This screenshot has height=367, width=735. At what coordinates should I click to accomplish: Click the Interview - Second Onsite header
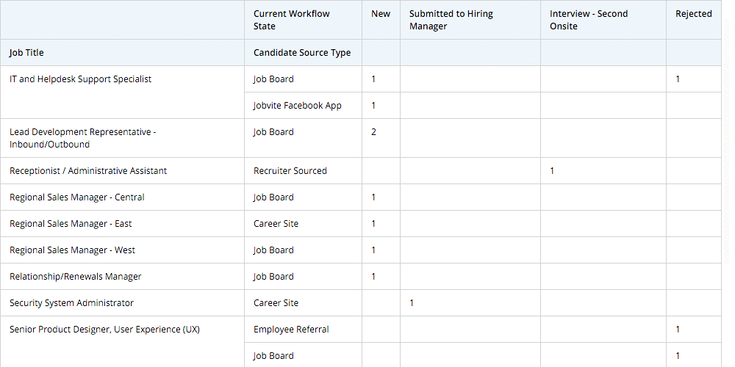coord(588,20)
